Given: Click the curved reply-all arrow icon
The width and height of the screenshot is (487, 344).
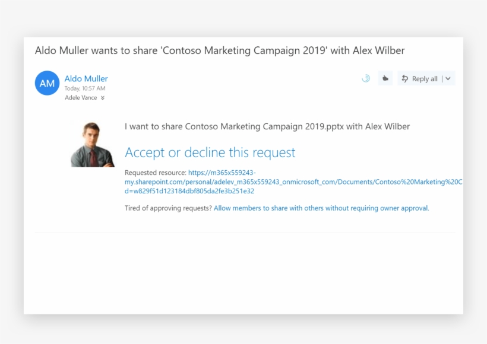Looking at the screenshot, I should click(405, 78).
